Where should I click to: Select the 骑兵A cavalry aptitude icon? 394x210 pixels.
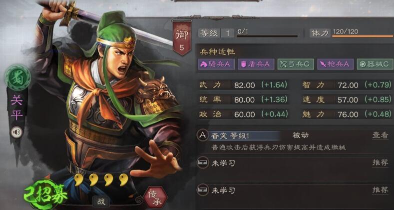[x=216, y=64]
